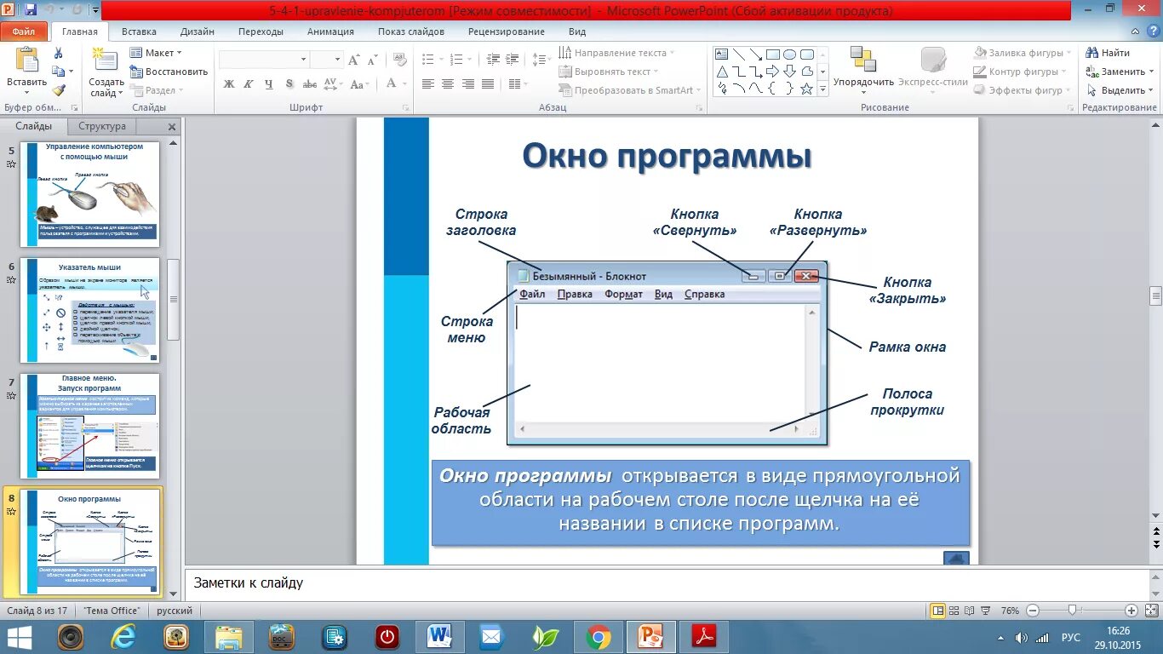The image size is (1163, 654).
Task: Click the zoom out minus button
Action: [1032, 611]
